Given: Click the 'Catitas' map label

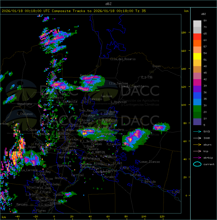Looking at the screenshot, I should click(x=135, y=175).
